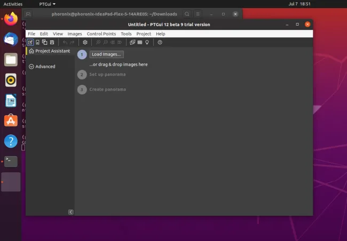
Task: Open Rhythmbox from the dock
Action: click(11, 80)
